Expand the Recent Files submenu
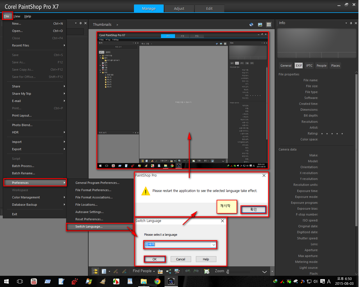This screenshot has height=287, width=359. point(64,45)
